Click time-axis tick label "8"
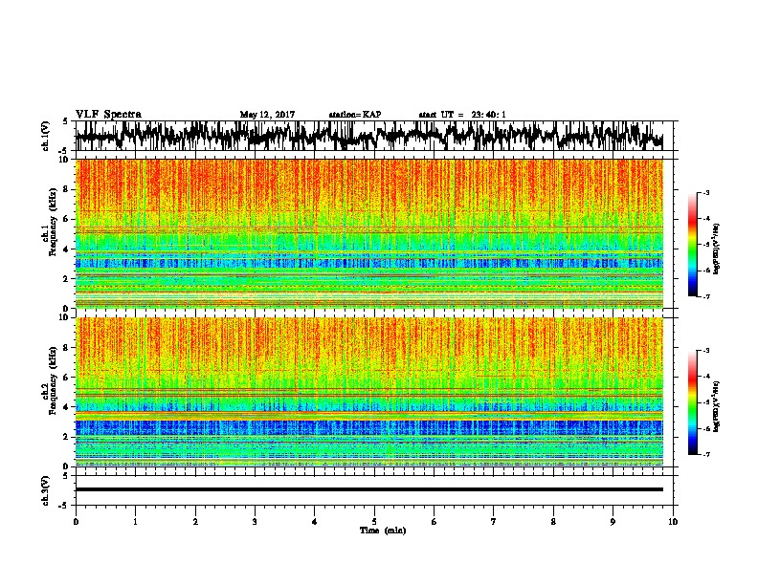Screen dimensions: 758x585 (x=553, y=522)
